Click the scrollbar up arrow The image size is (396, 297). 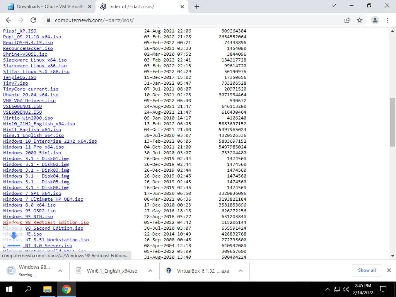(x=393, y=31)
